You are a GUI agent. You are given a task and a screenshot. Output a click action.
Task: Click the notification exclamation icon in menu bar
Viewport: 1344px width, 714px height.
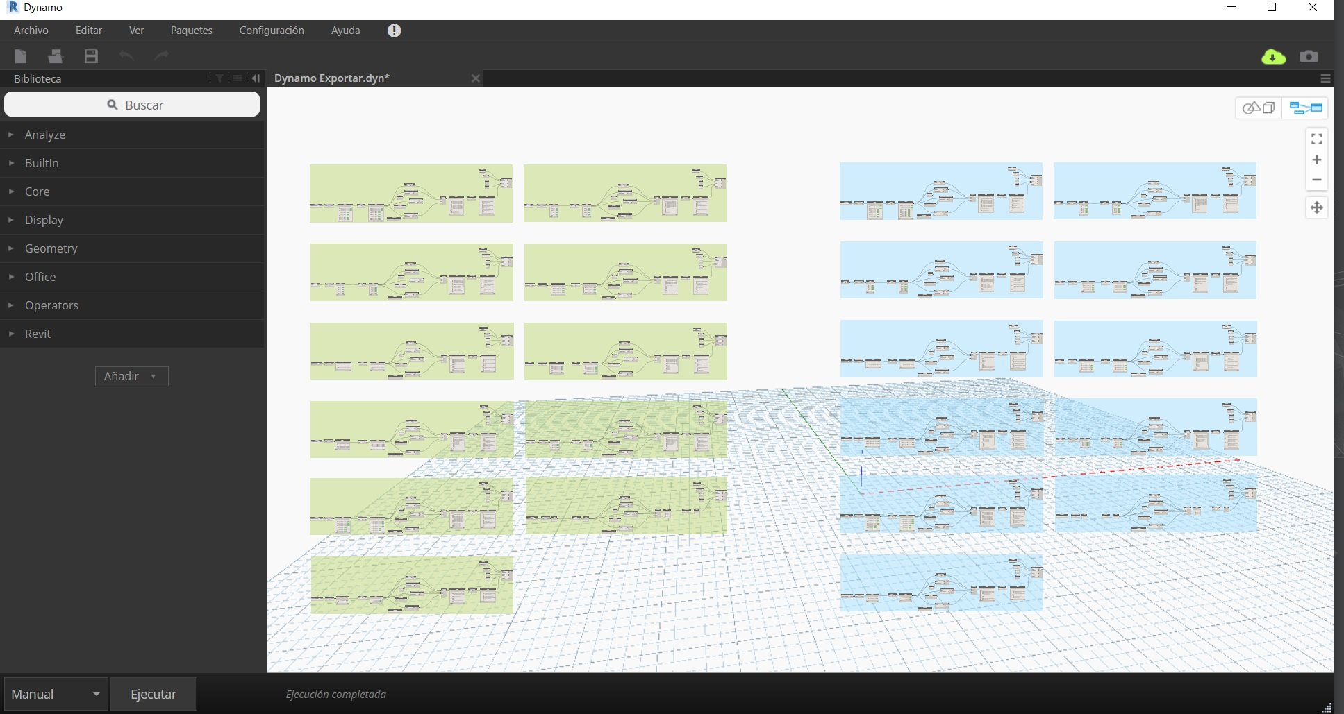click(394, 31)
